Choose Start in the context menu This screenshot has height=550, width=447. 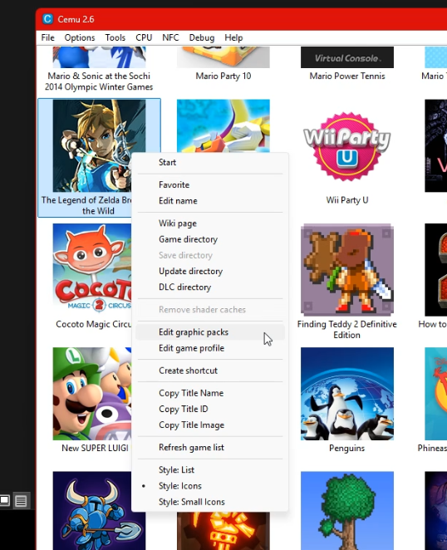[210, 162]
